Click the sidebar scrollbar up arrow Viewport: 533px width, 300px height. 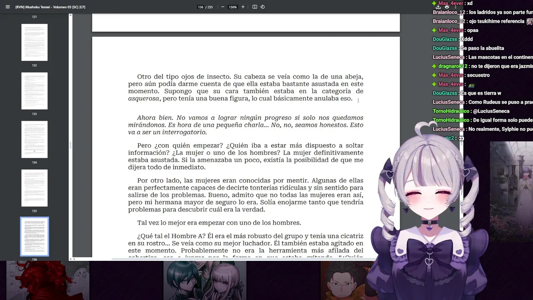[70, 15]
